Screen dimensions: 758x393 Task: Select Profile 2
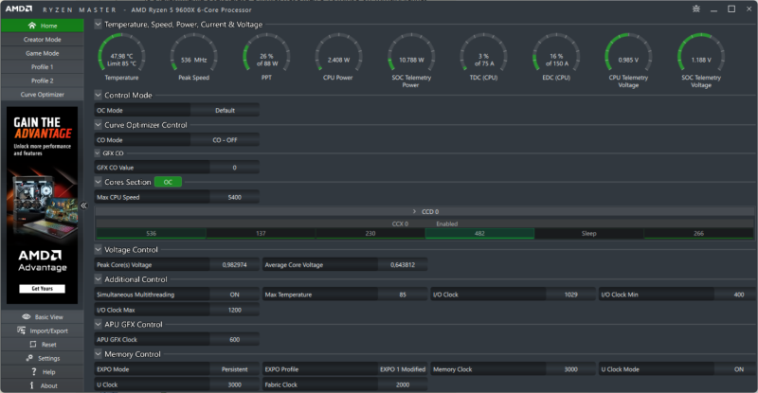coord(42,80)
